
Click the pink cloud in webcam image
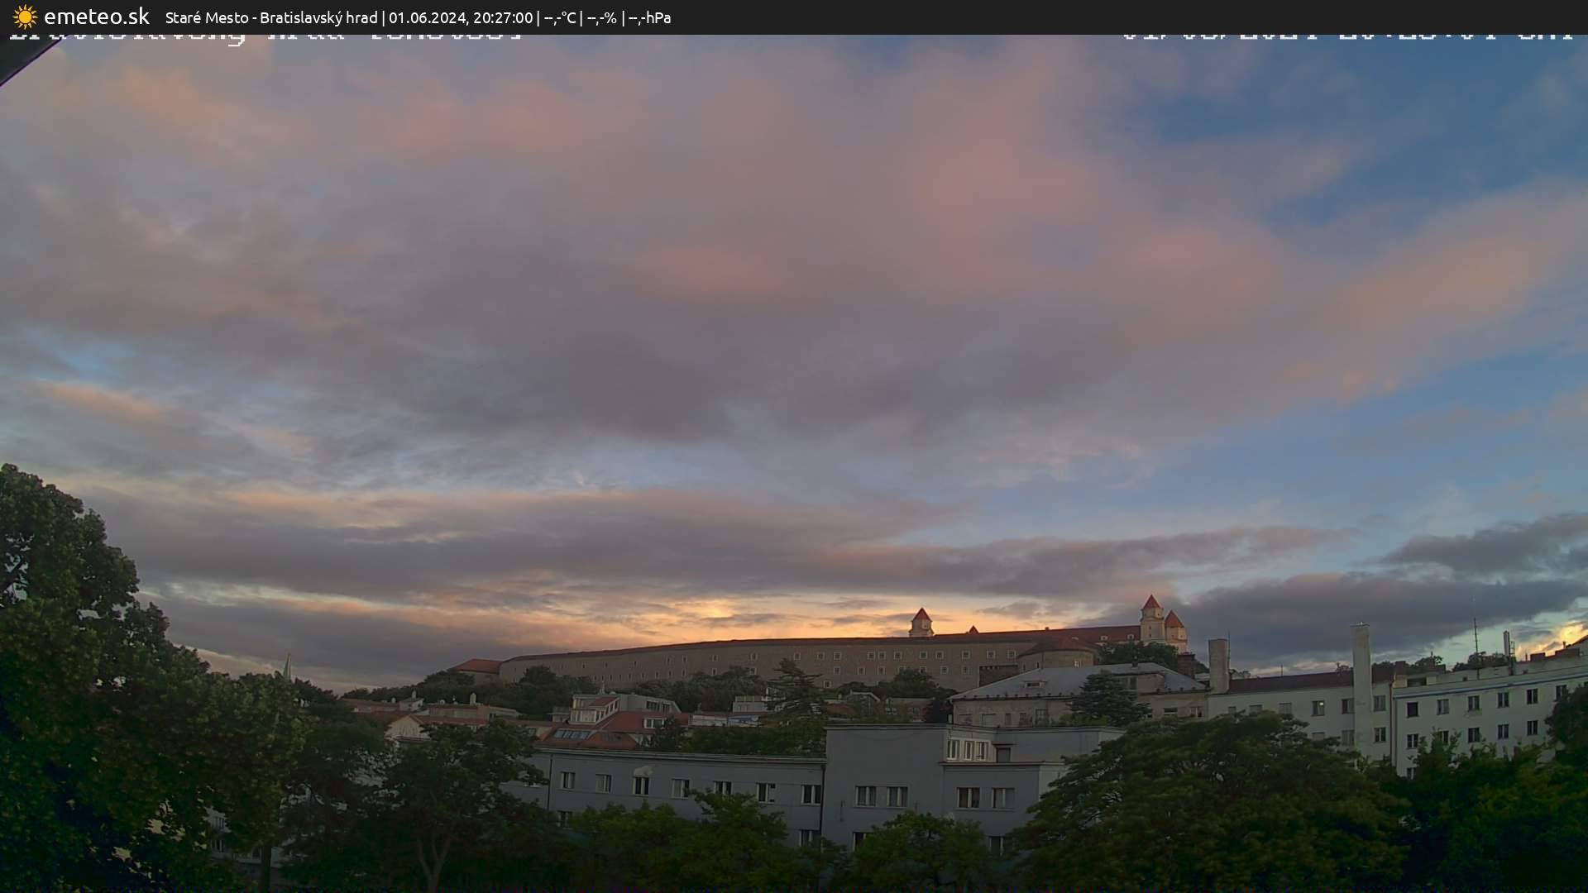click(992, 190)
